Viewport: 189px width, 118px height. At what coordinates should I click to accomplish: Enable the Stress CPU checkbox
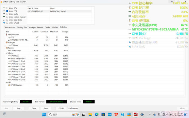[x=7, y=8]
